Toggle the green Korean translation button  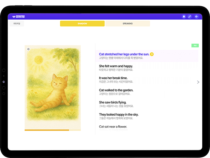pyautogui.click(x=195, y=45)
